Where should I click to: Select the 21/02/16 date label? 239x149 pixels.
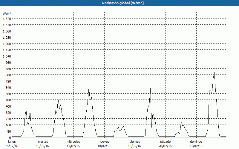(x=196, y=146)
